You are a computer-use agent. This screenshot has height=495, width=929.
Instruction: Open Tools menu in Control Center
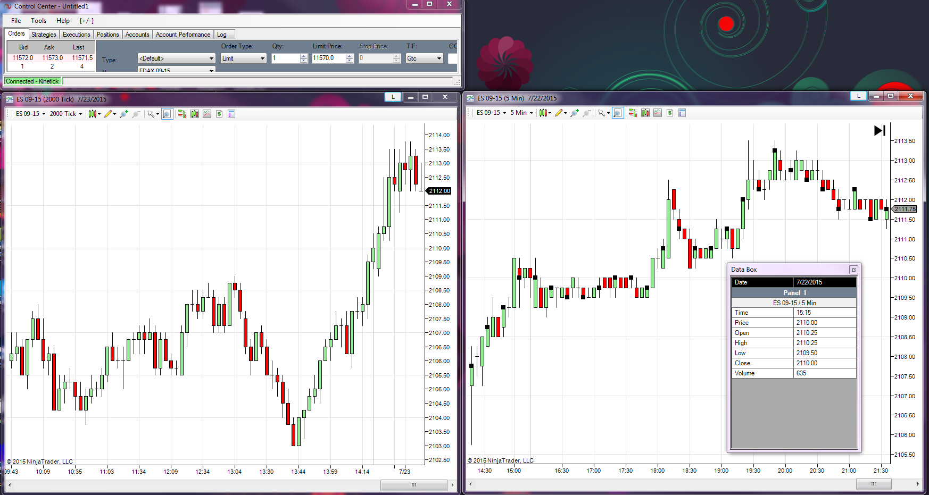38,21
